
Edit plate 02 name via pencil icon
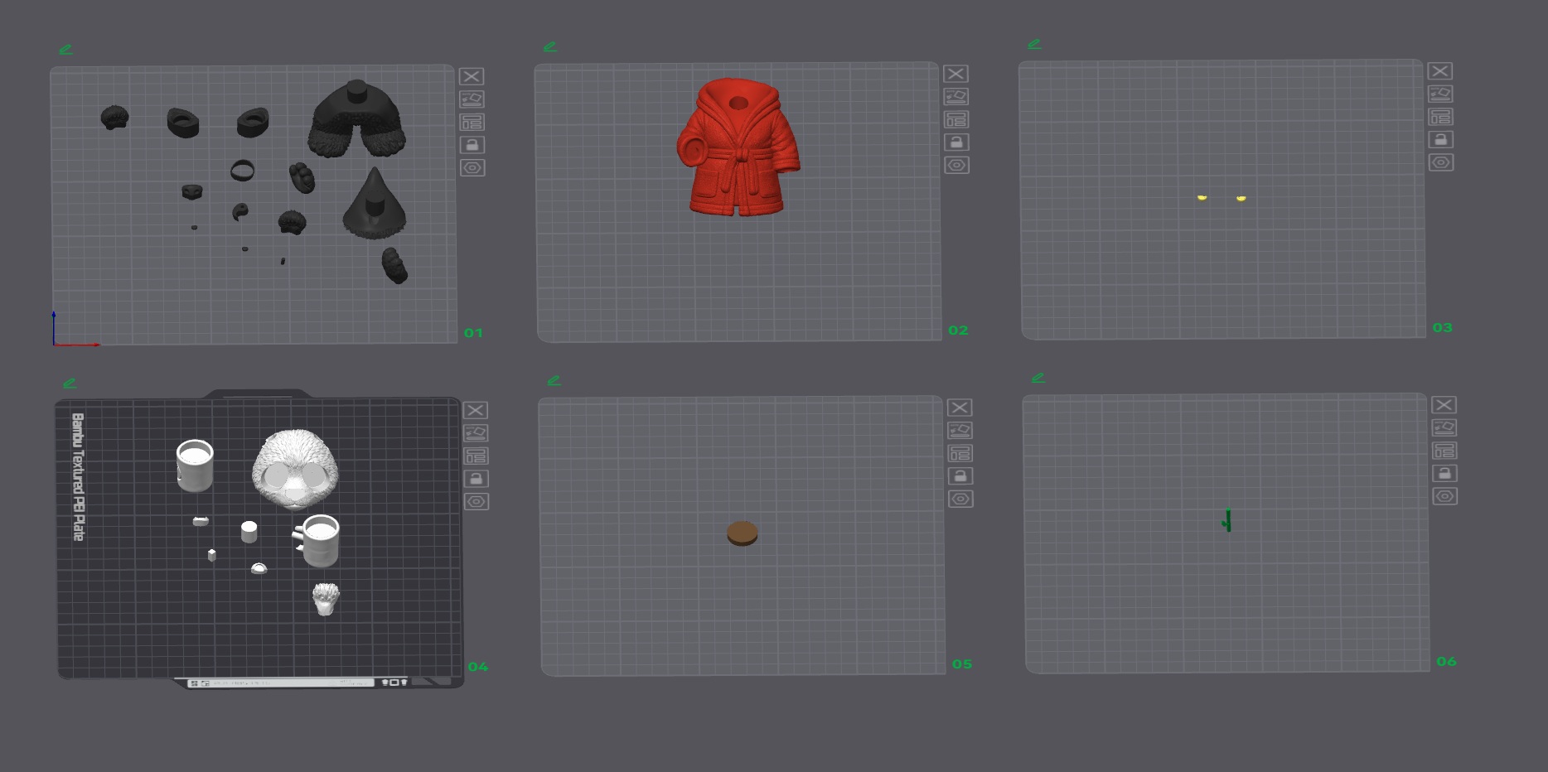pyautogui.click(x=550, y=47)
